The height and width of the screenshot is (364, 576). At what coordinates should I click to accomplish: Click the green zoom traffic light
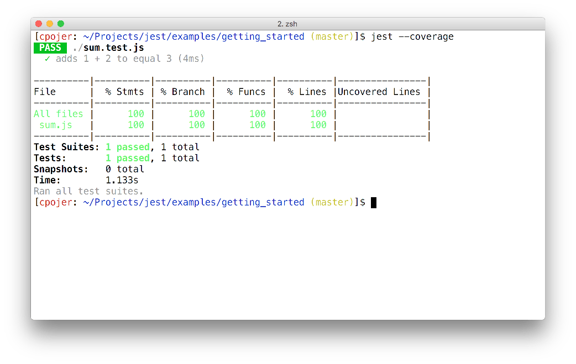[x=61, y=24]
